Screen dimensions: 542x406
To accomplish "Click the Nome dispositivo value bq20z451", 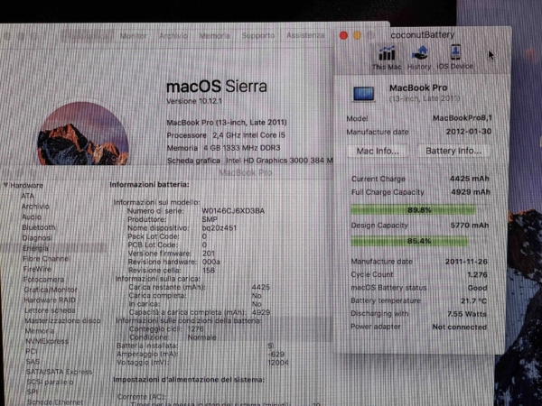I will (220, 228).
